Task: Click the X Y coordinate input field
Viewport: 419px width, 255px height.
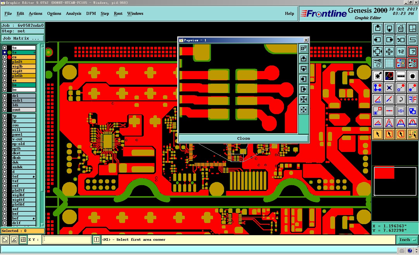Action: pos(67,240)
